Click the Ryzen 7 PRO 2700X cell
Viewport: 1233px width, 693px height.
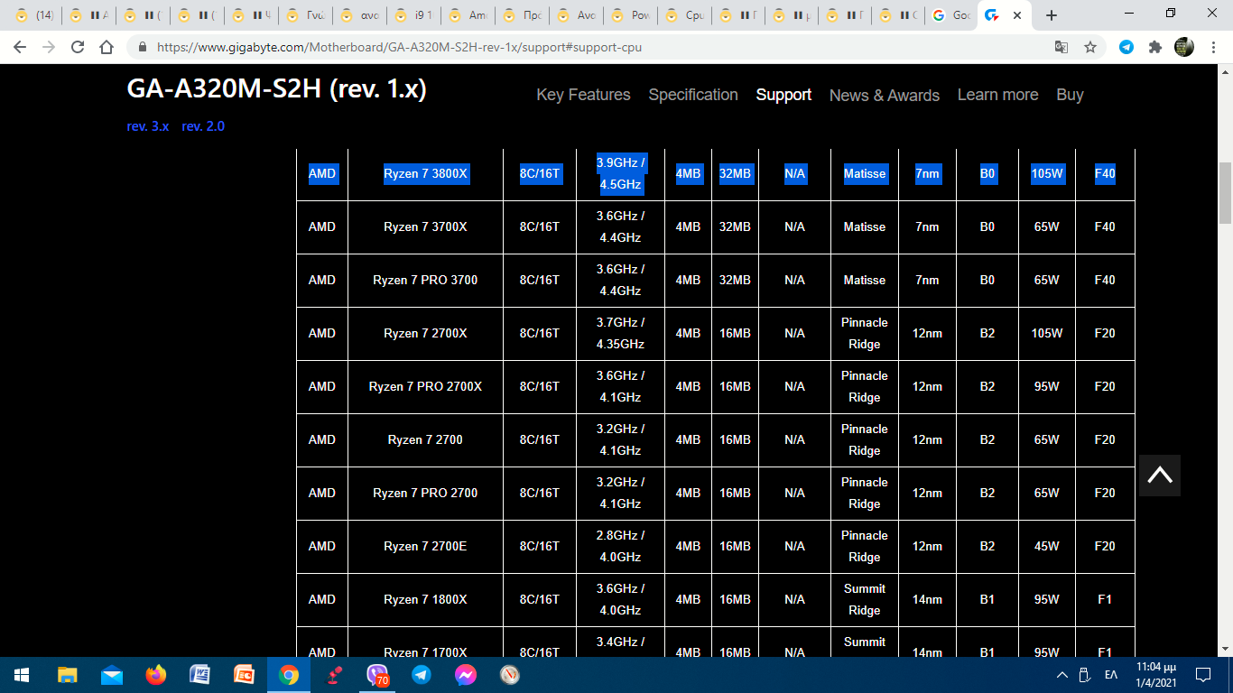coord(425,386)
